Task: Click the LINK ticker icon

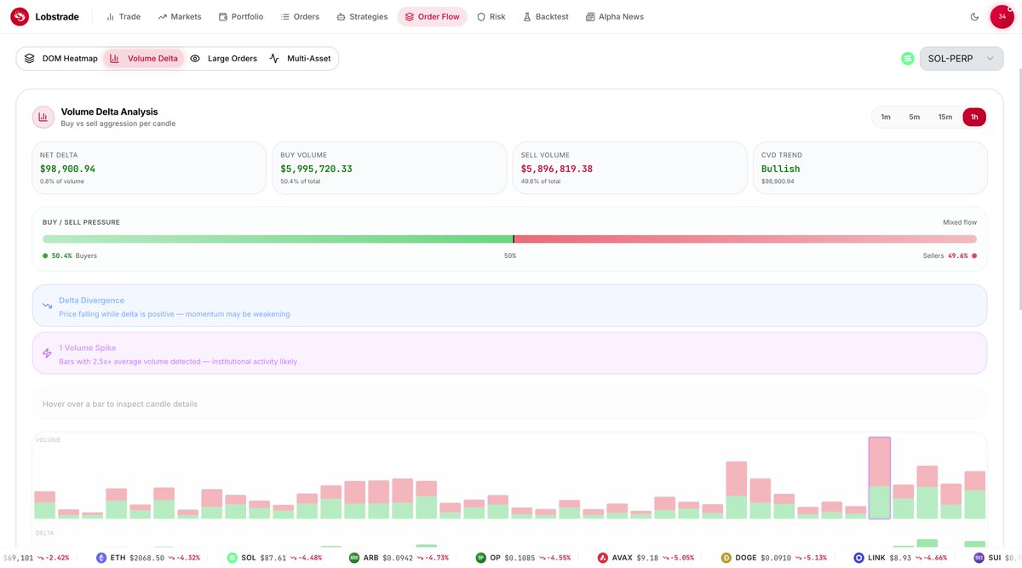Action: click(x=858, y=558)
